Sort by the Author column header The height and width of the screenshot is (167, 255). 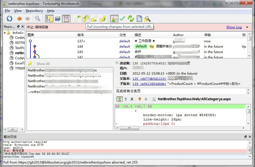(x=187, y=35)
